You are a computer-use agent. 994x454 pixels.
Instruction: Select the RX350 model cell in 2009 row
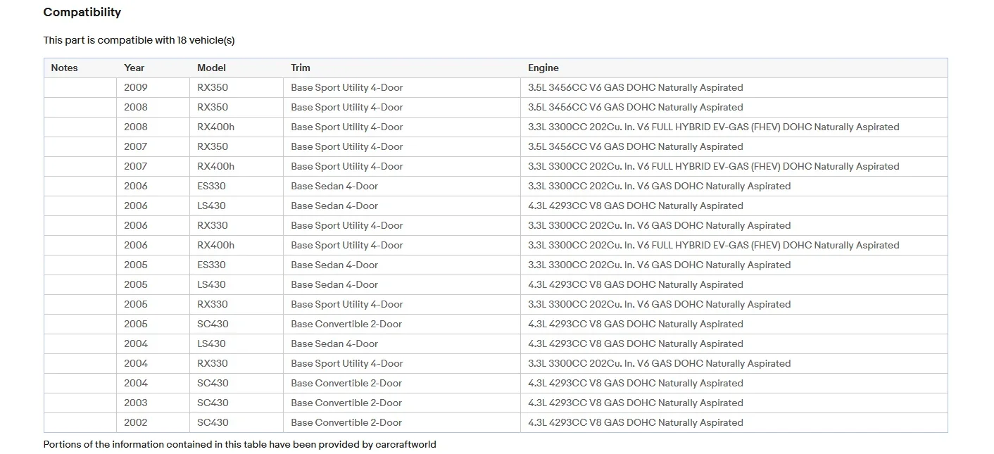(237, 88)
